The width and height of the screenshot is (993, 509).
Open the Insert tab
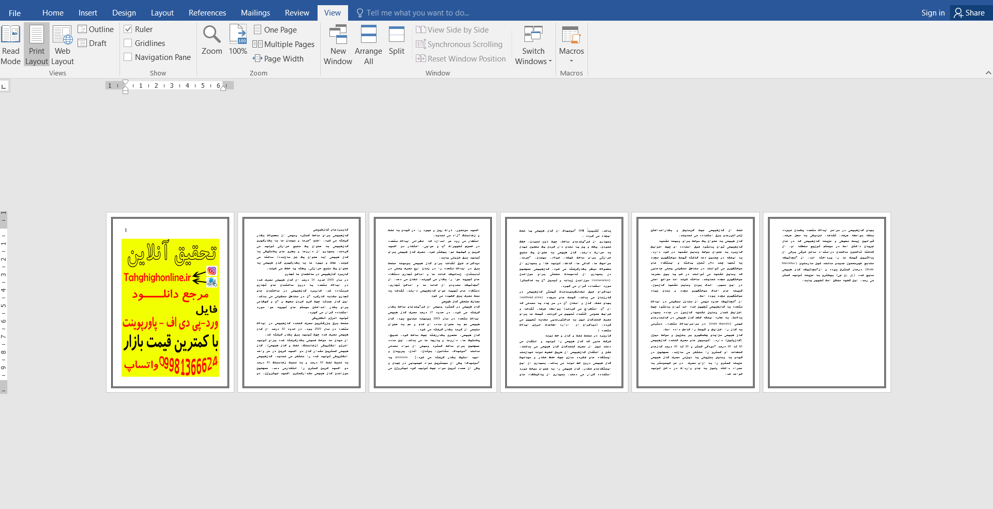(88, 12)
